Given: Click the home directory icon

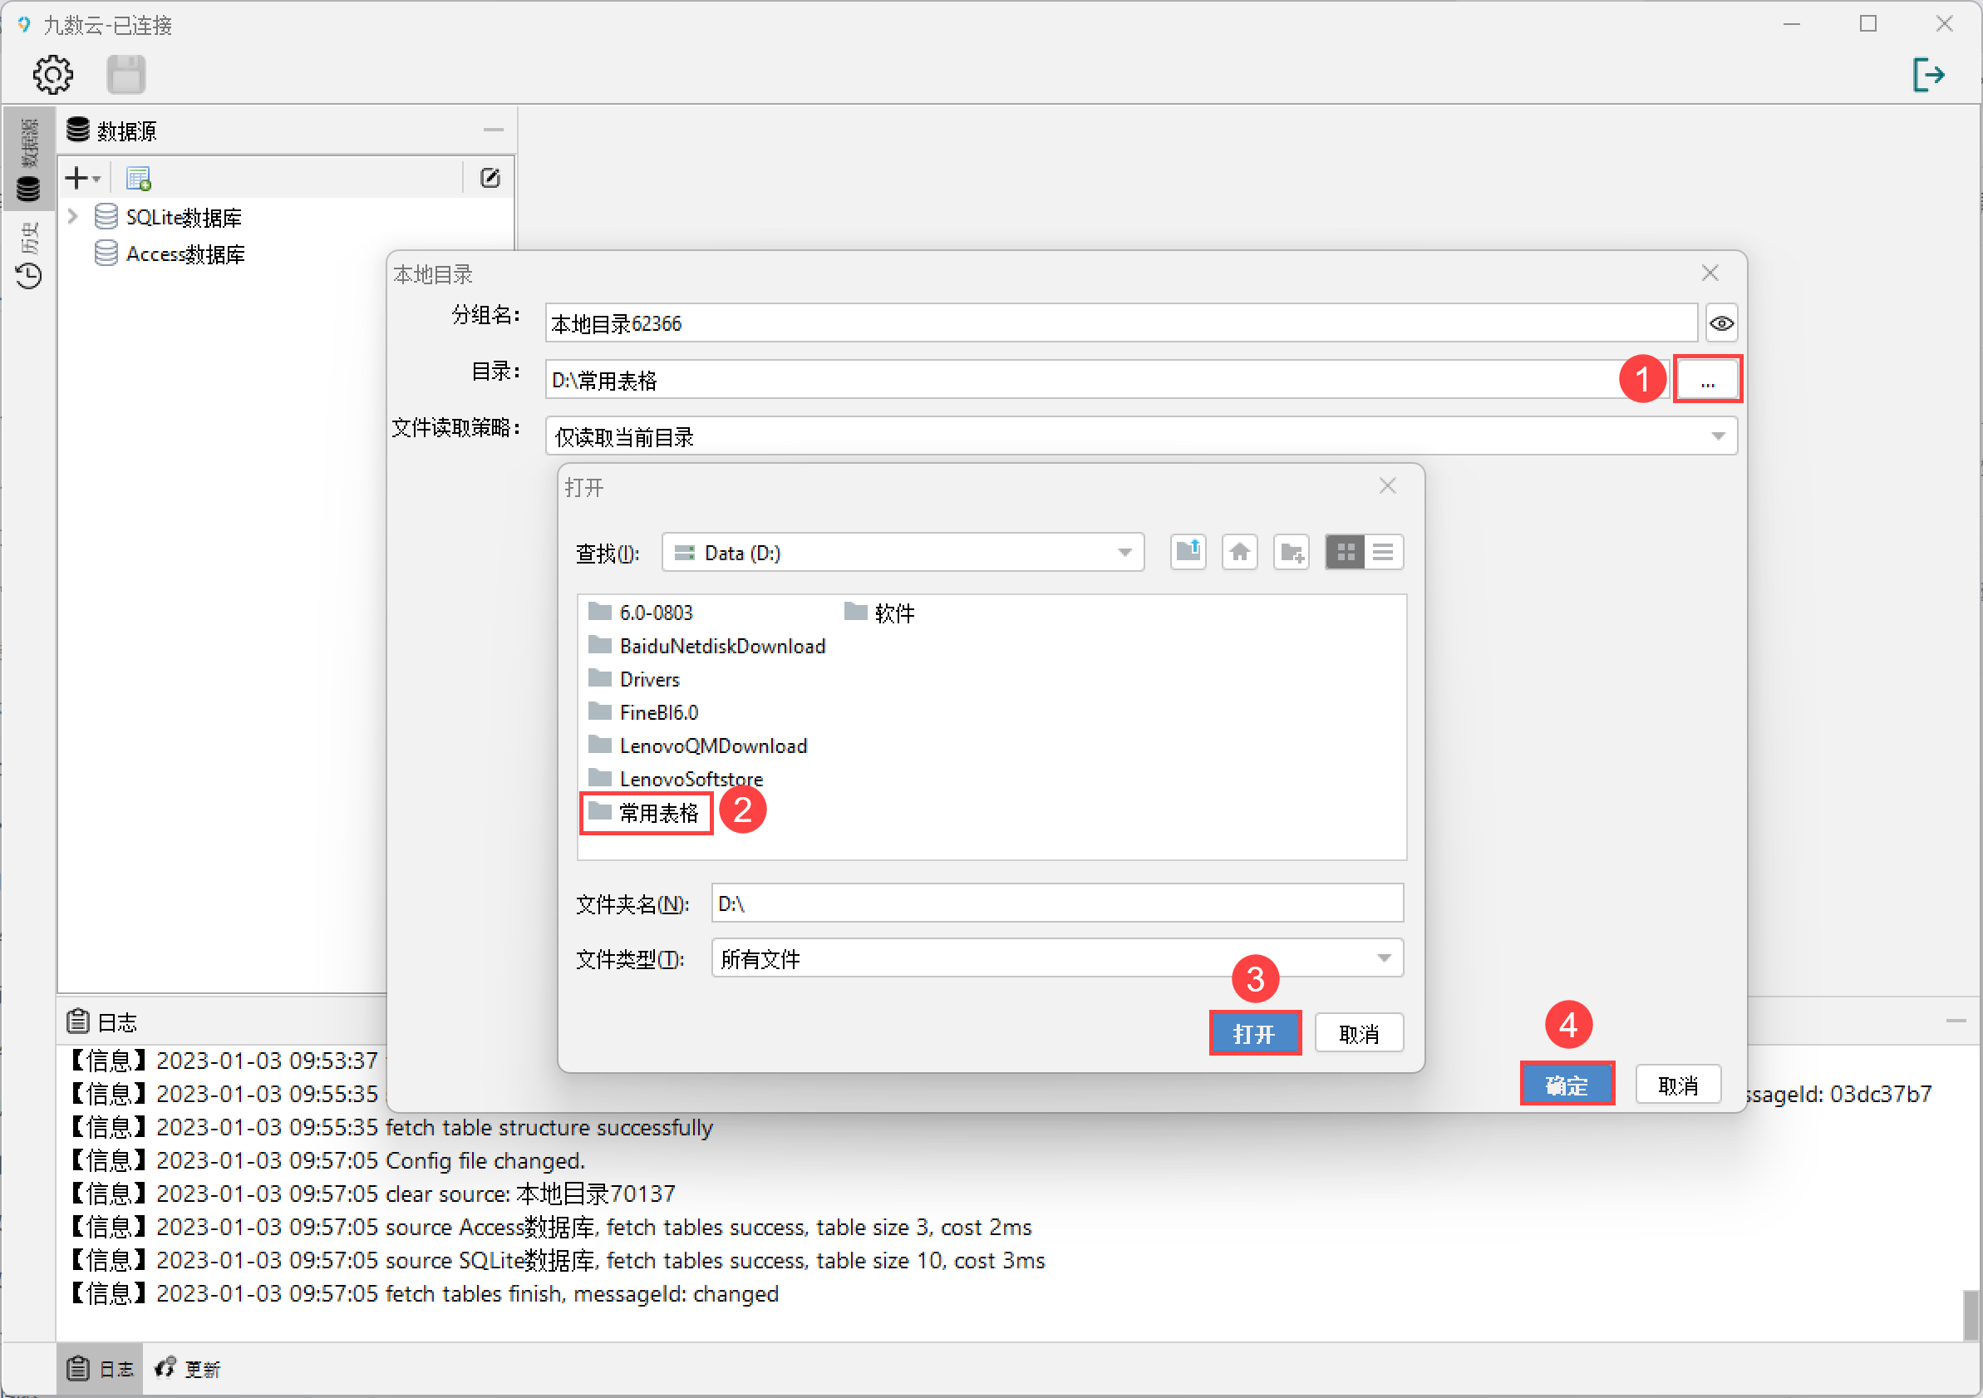Looking at the screenshot, I should 1239,552.
